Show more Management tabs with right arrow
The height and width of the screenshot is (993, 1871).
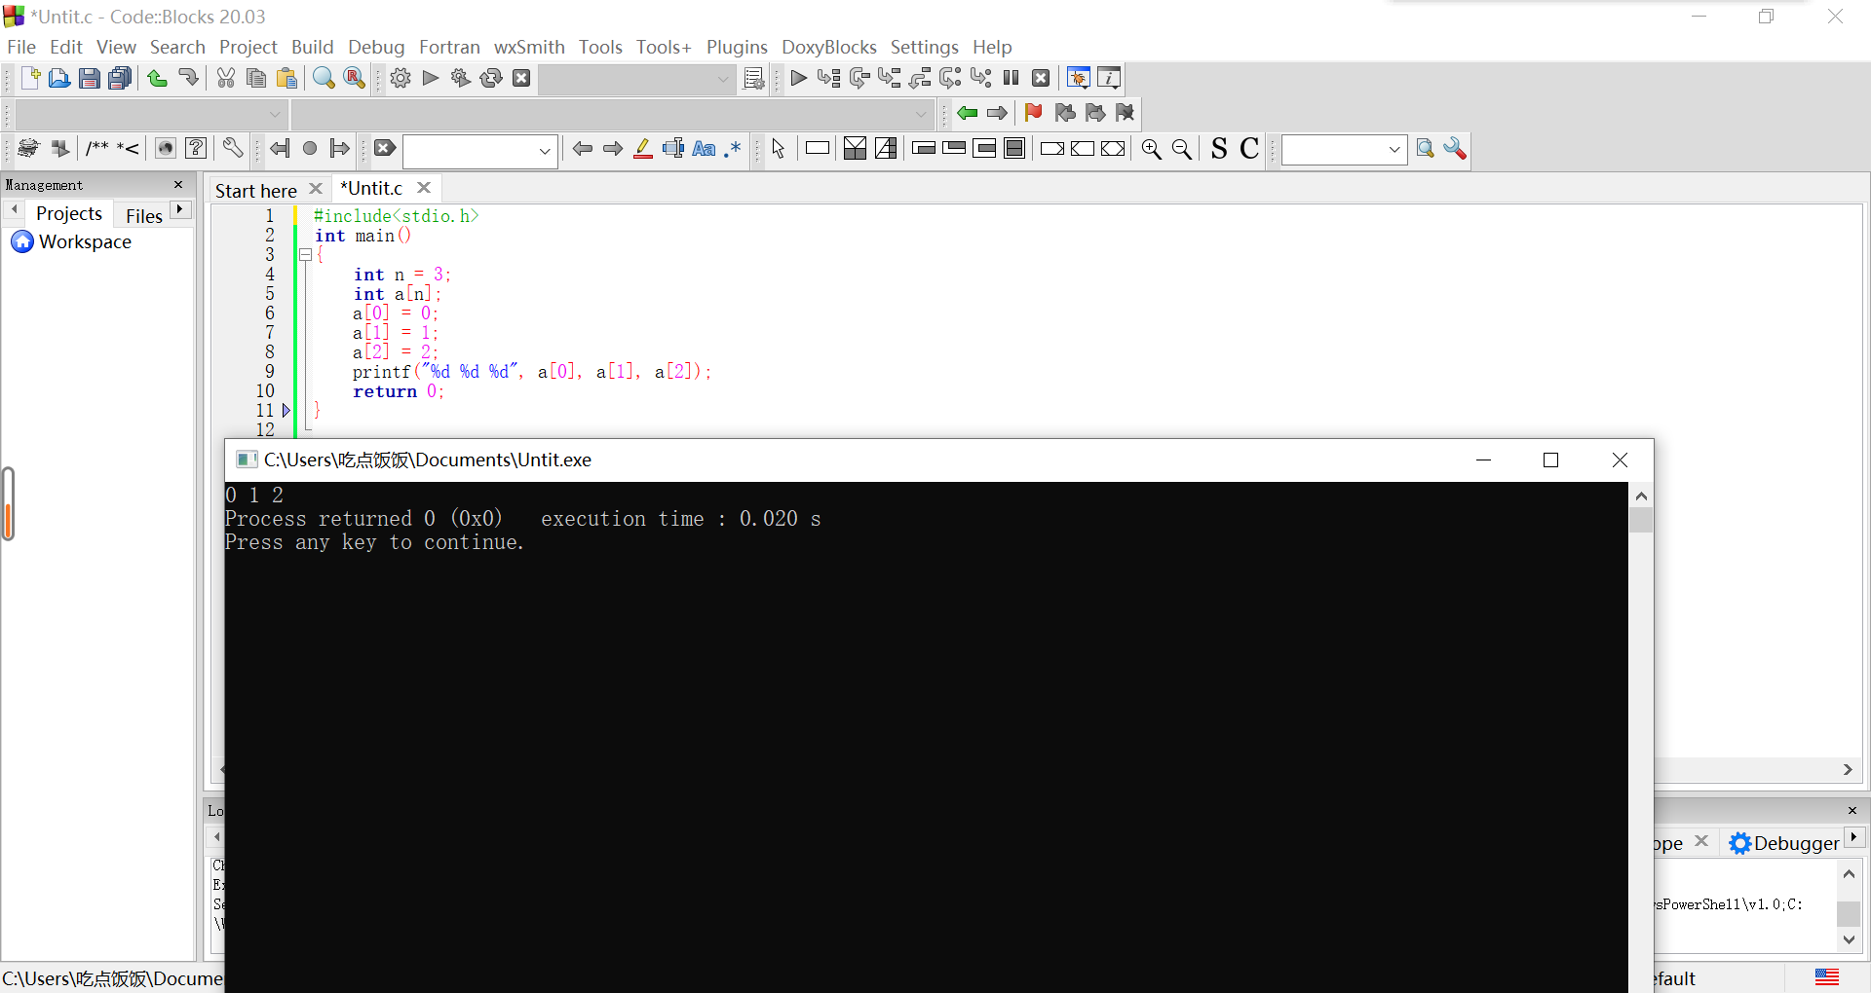point(180,209)
